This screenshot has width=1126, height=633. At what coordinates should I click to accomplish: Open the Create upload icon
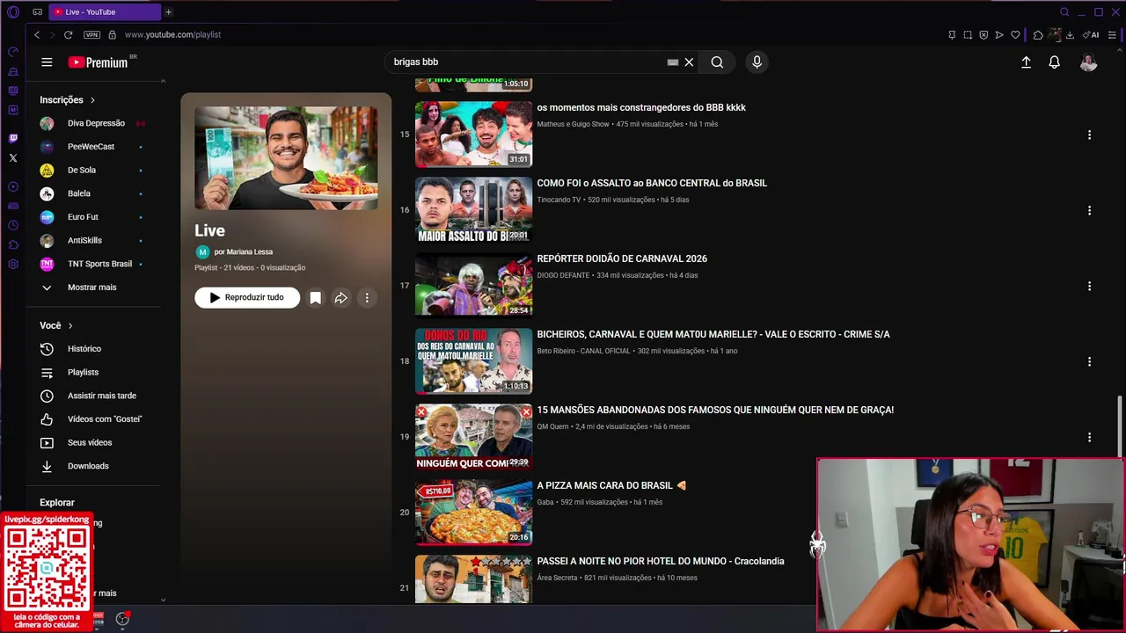1026,62
